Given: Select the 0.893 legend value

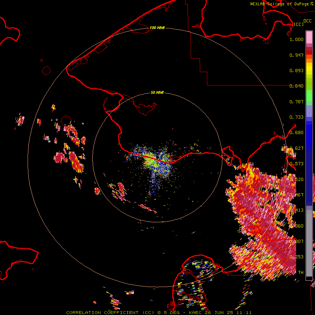Looking at the screenshot, I should click(296, 70).
